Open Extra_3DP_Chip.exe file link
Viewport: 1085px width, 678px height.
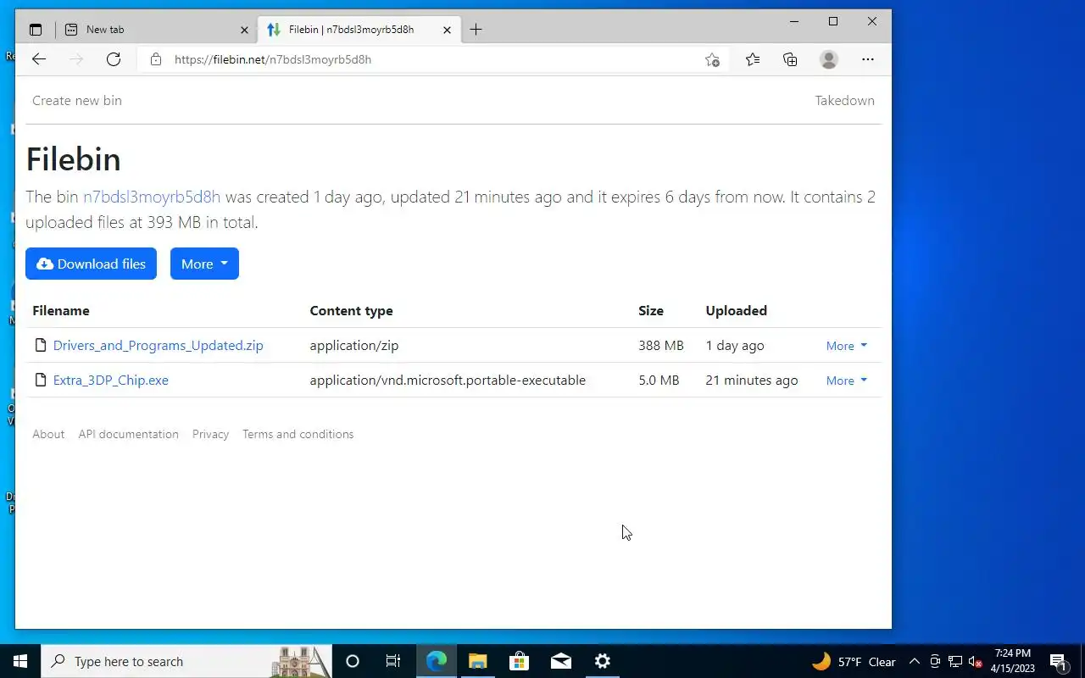tap(111, 380)
